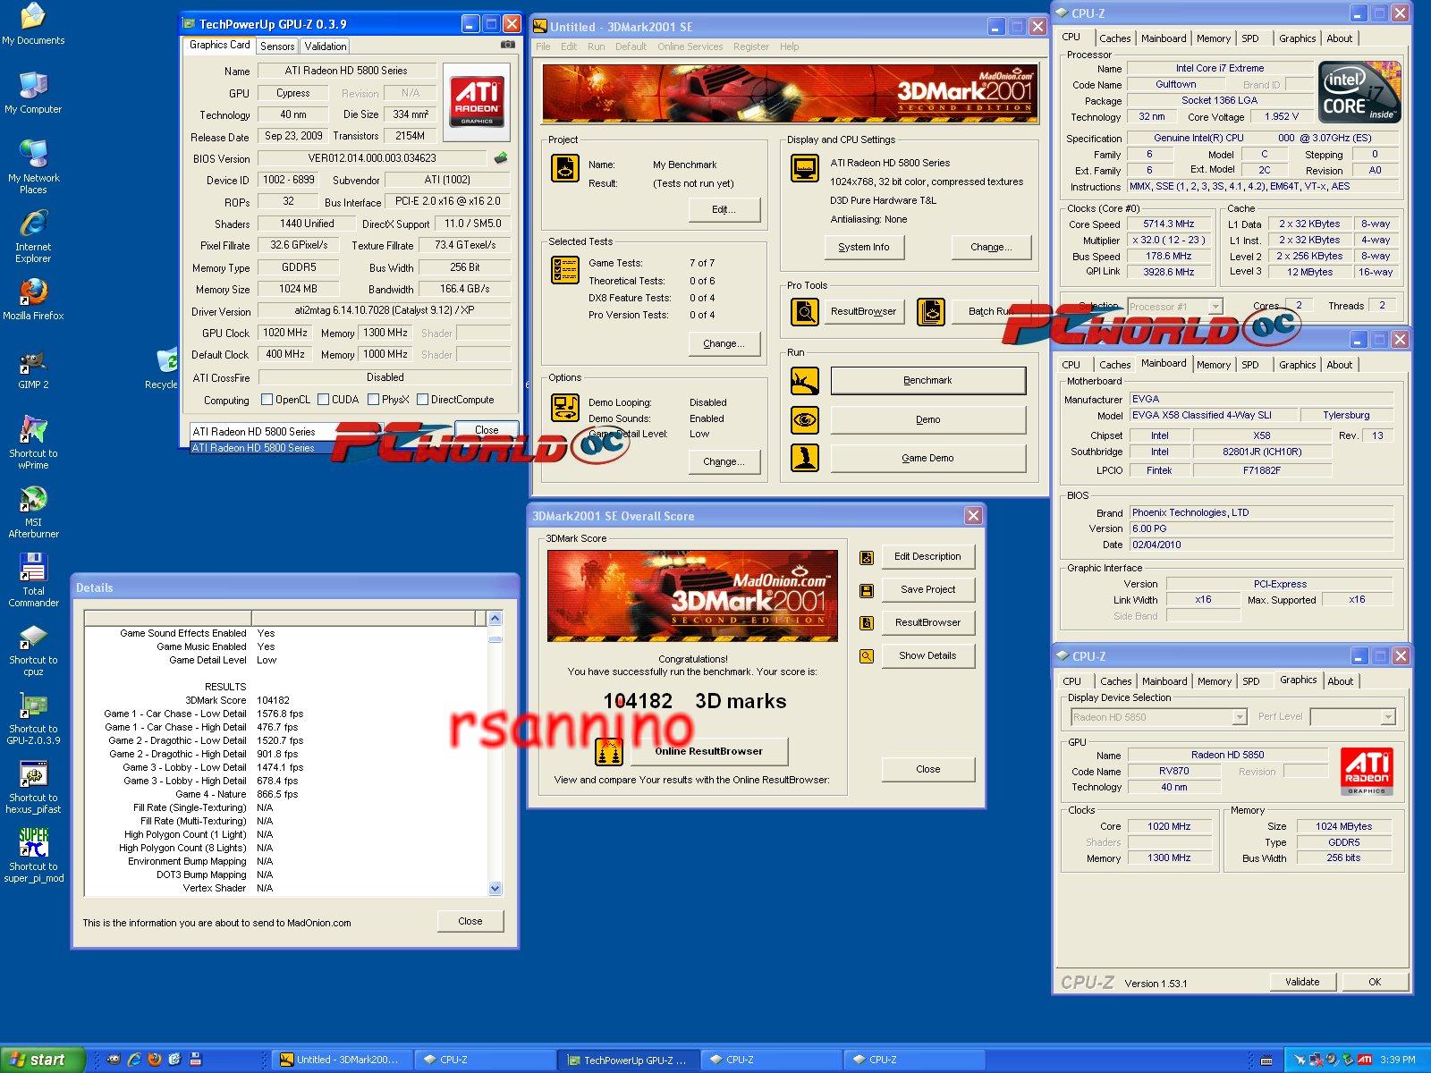Screen dimensions: 1431x1073
Task: Open the Shortcut to wPrime icon
Action: pos(33,442)
